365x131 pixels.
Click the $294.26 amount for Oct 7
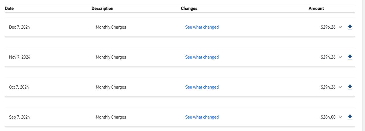[x=328, y=87]
